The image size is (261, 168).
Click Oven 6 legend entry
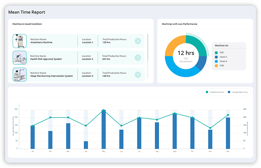click(223, 61)
